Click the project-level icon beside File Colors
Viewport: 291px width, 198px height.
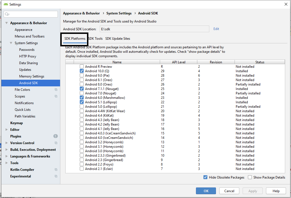pyautogui.click(x=56, y=90)
